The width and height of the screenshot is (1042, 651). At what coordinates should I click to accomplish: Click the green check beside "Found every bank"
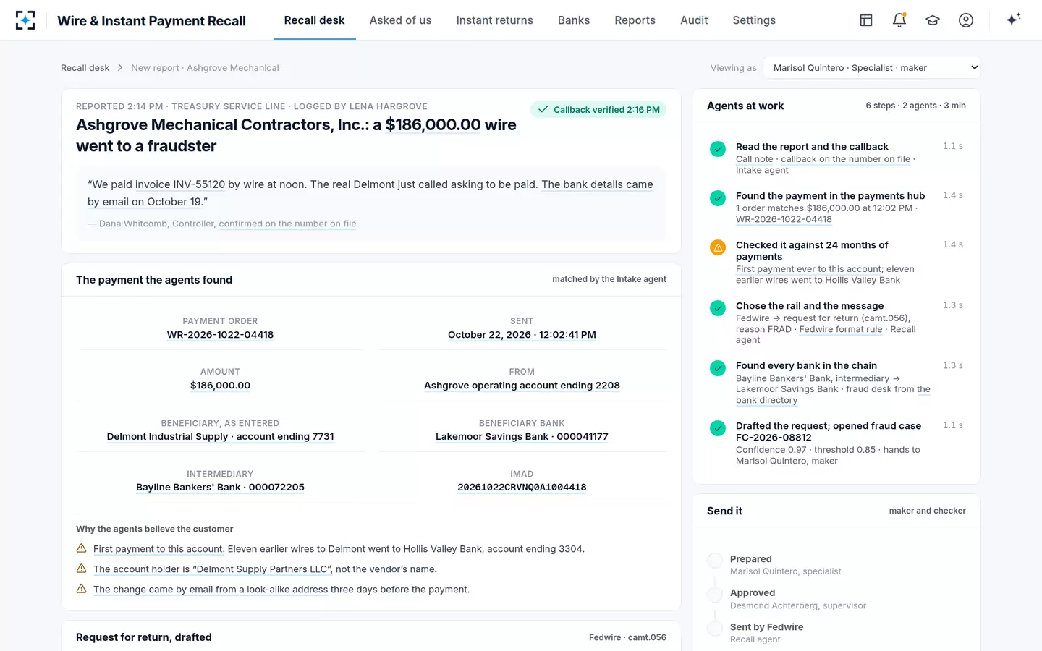coord(718,368)
